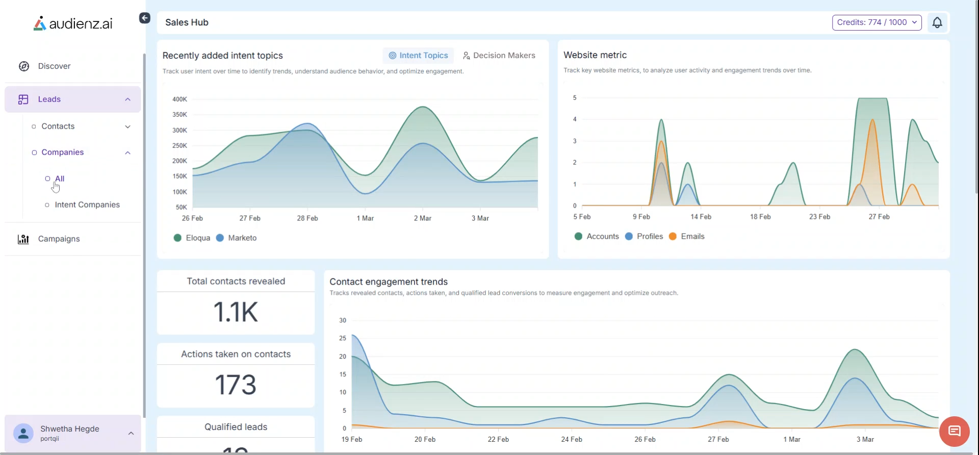The image size is (979, 455).
Task: Toggle Eloqua series in chart legend
Action: pos(192,238)
